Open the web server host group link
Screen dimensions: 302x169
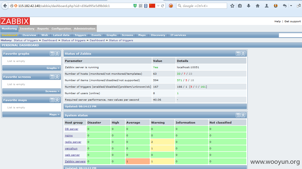pyautogui.click(x=72, y=155)
